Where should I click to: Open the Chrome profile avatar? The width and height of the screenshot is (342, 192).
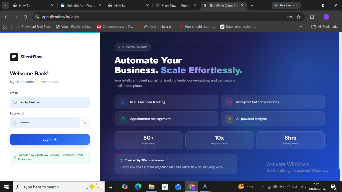click(x=326, y=17)
